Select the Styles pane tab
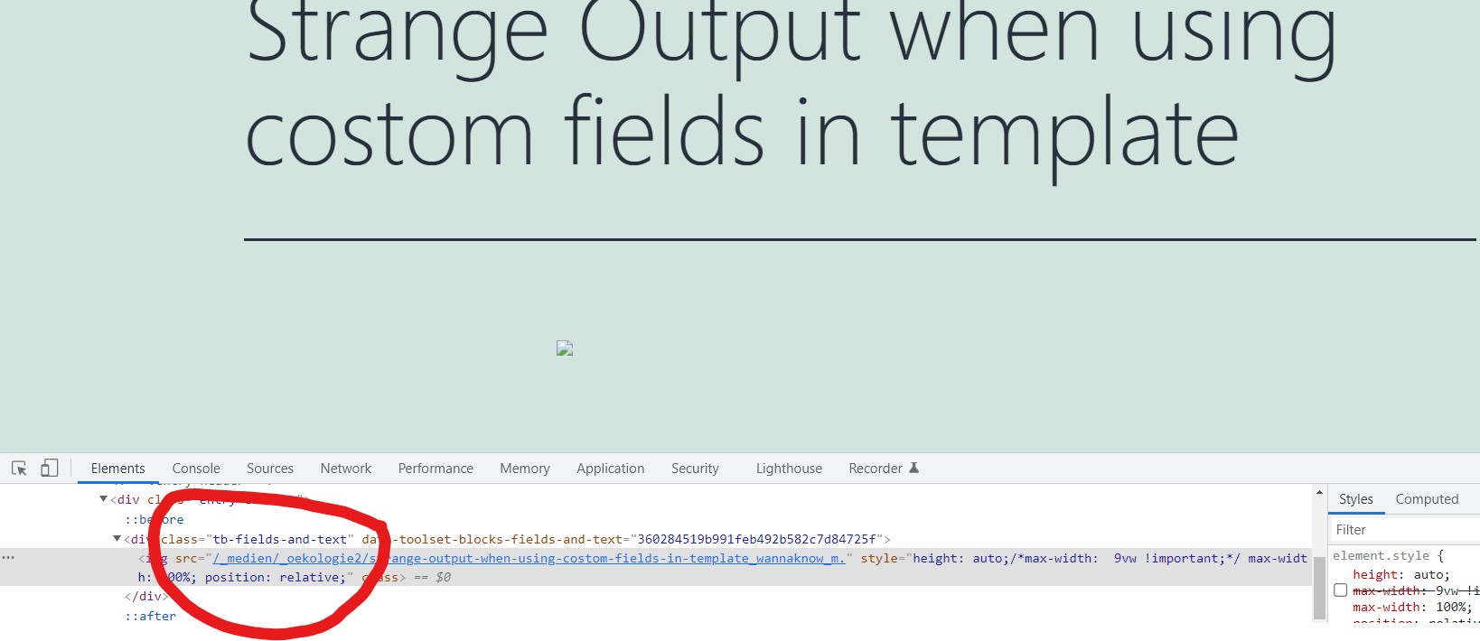This screenshot has width=1480, height=641. click(x=1355, y=499)
